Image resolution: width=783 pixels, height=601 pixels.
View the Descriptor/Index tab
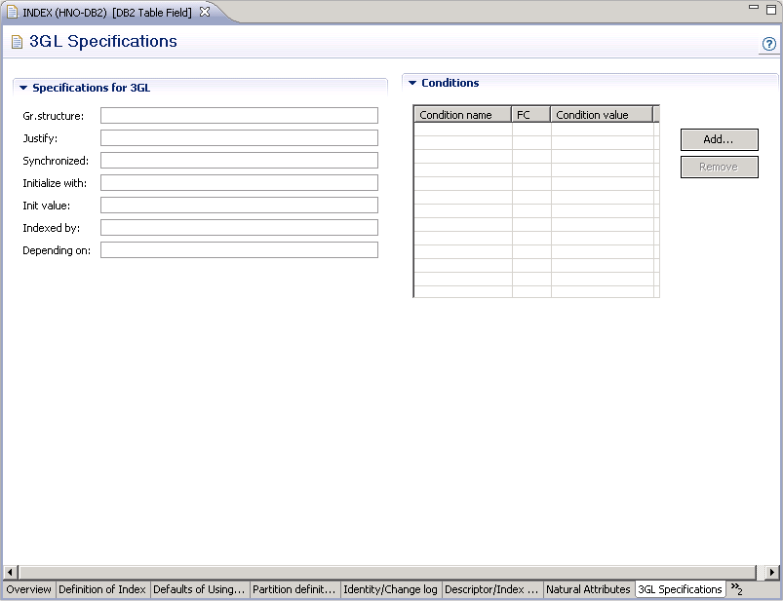point(493,589)
